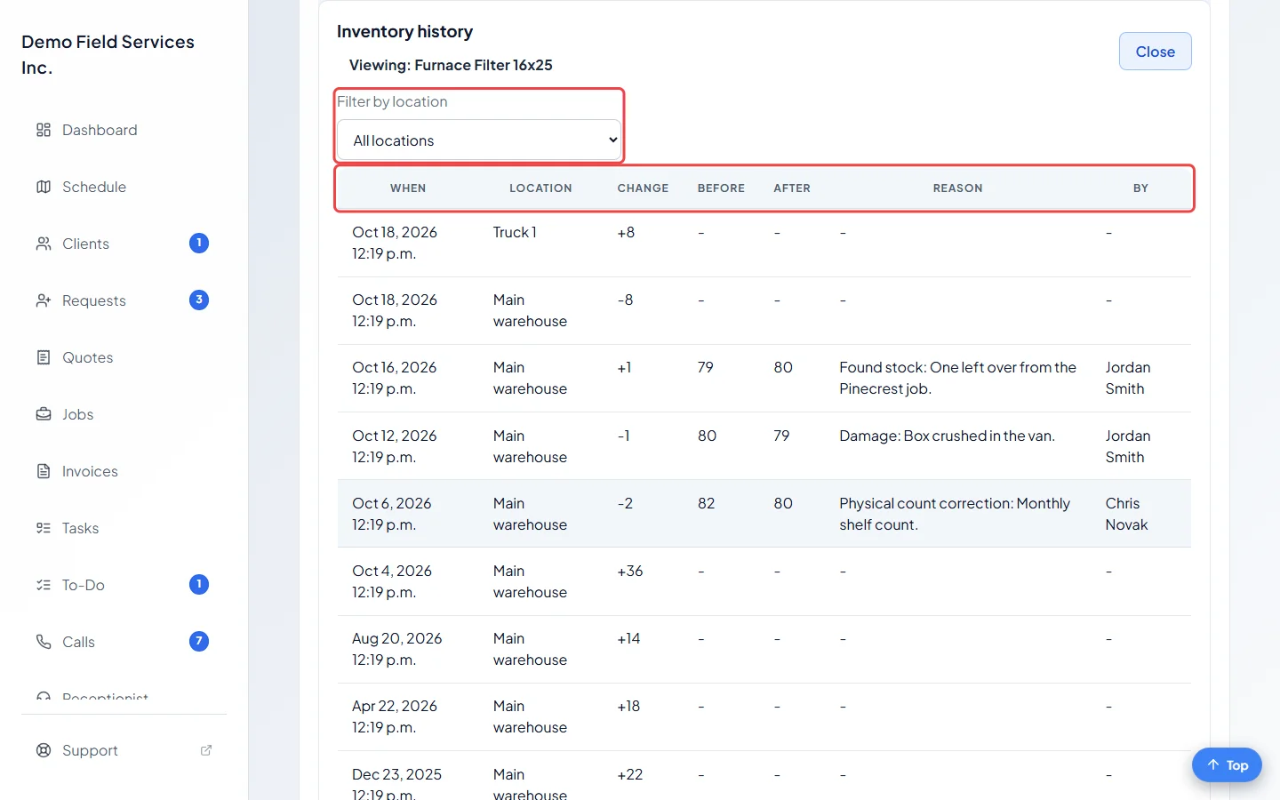Click the Clients badge showing 1

pos(199,243)
